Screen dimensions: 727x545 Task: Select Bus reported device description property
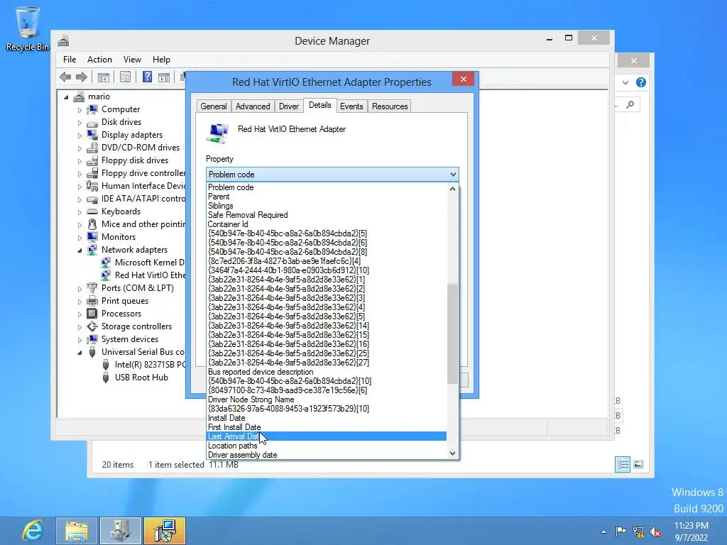[x=327, y=372]
